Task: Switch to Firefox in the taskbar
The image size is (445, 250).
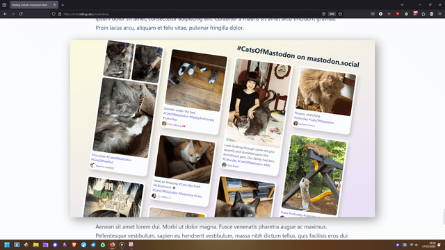Action: pyautogui.click(x=113, y=244)
